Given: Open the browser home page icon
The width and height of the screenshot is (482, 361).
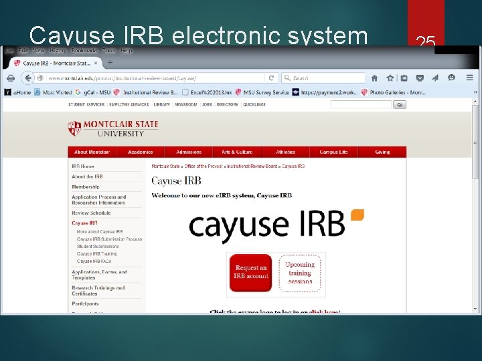Looking at the screenshot, I should pos(374,78).
